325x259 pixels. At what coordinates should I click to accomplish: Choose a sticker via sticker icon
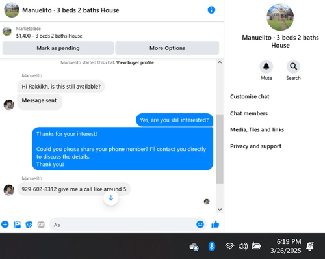click(29, 225)
